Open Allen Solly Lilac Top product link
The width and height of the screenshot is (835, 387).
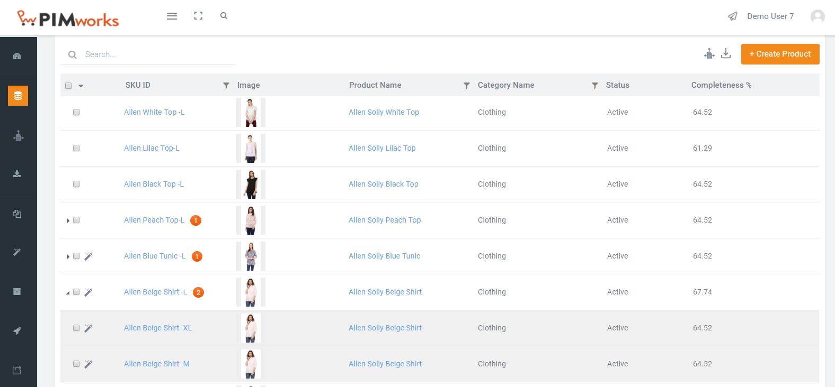point(382,148)
